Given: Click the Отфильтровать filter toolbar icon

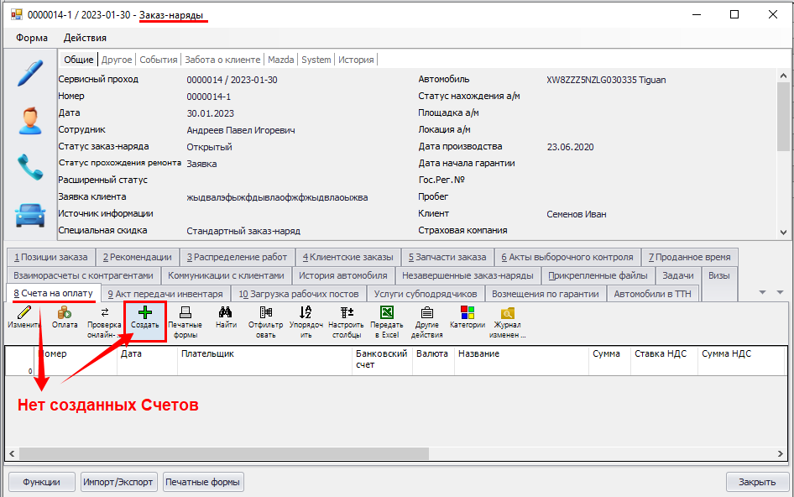Looking at the screenshot, I should coord(266,313).
